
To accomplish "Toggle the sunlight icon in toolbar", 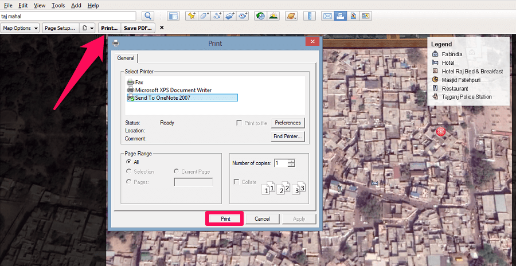I will click(273, 16).
